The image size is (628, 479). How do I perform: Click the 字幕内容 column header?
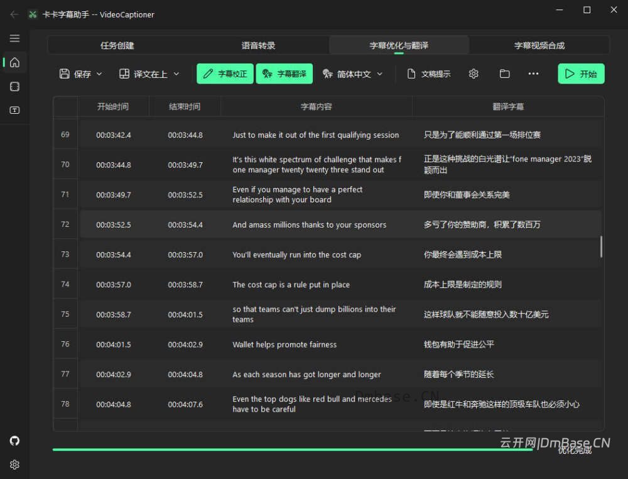pyautogui.click(x=317, y=107)
